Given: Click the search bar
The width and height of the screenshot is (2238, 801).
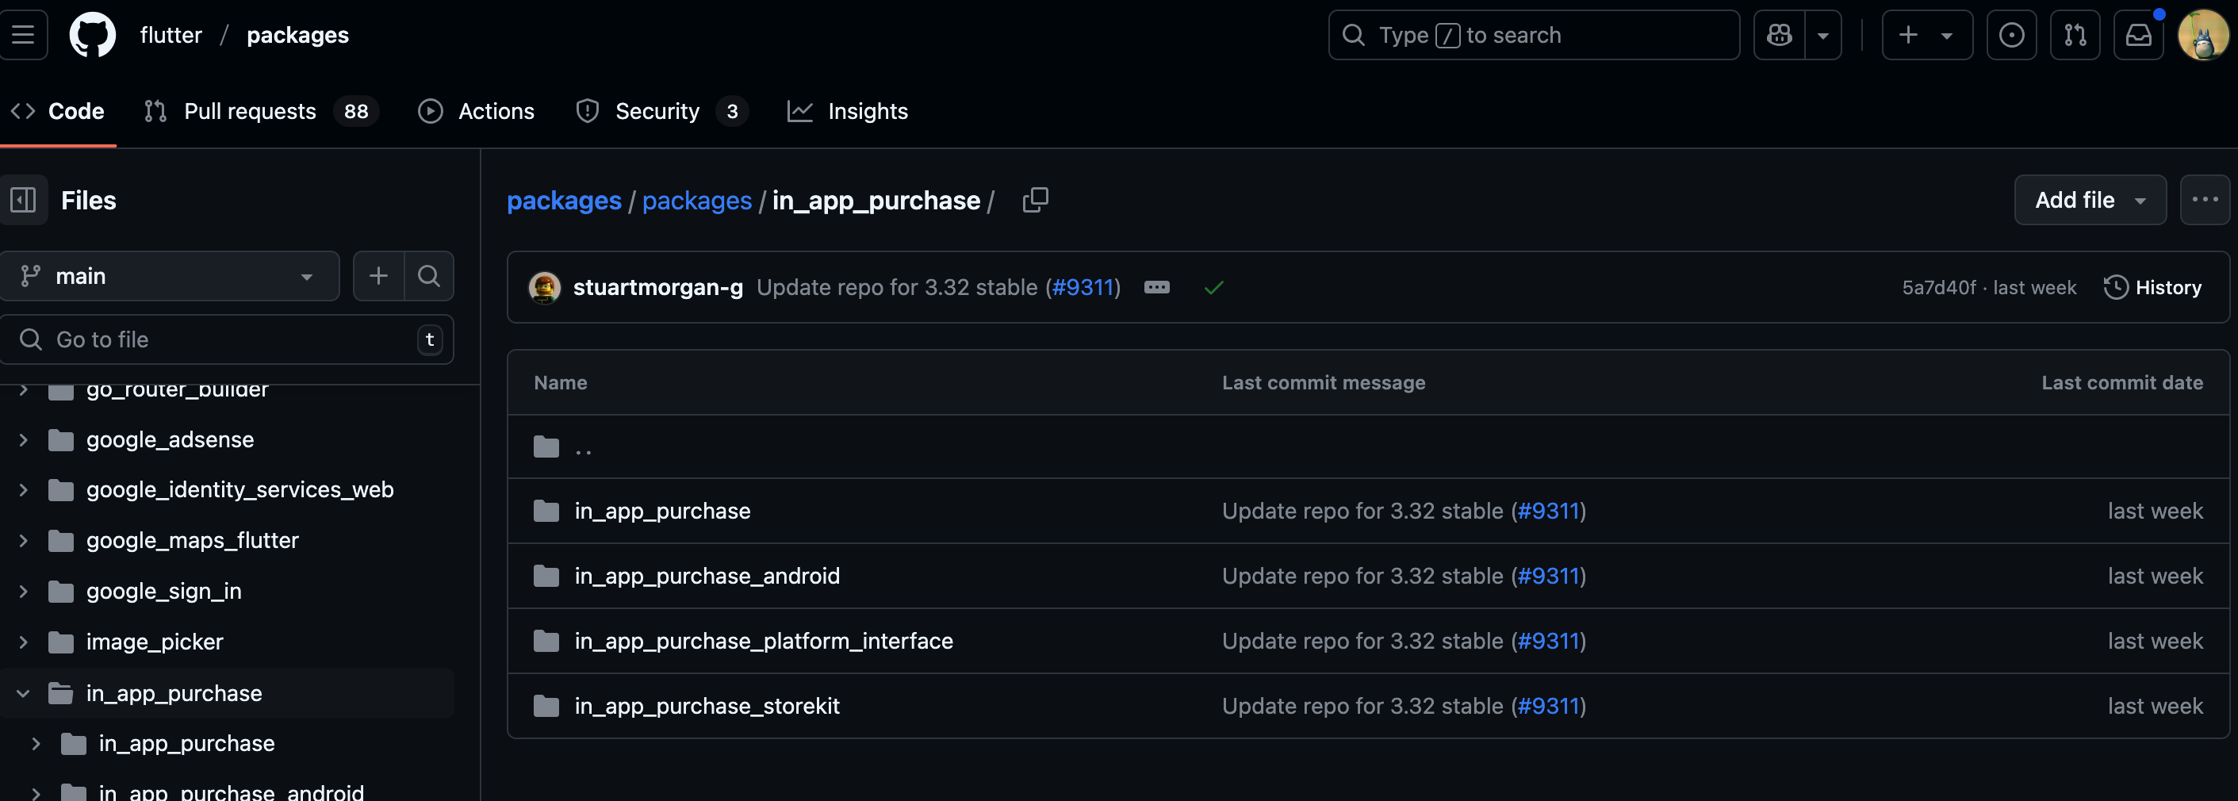Looking at the screenshot, I should pyautogui.click(x=1534, y=35).
